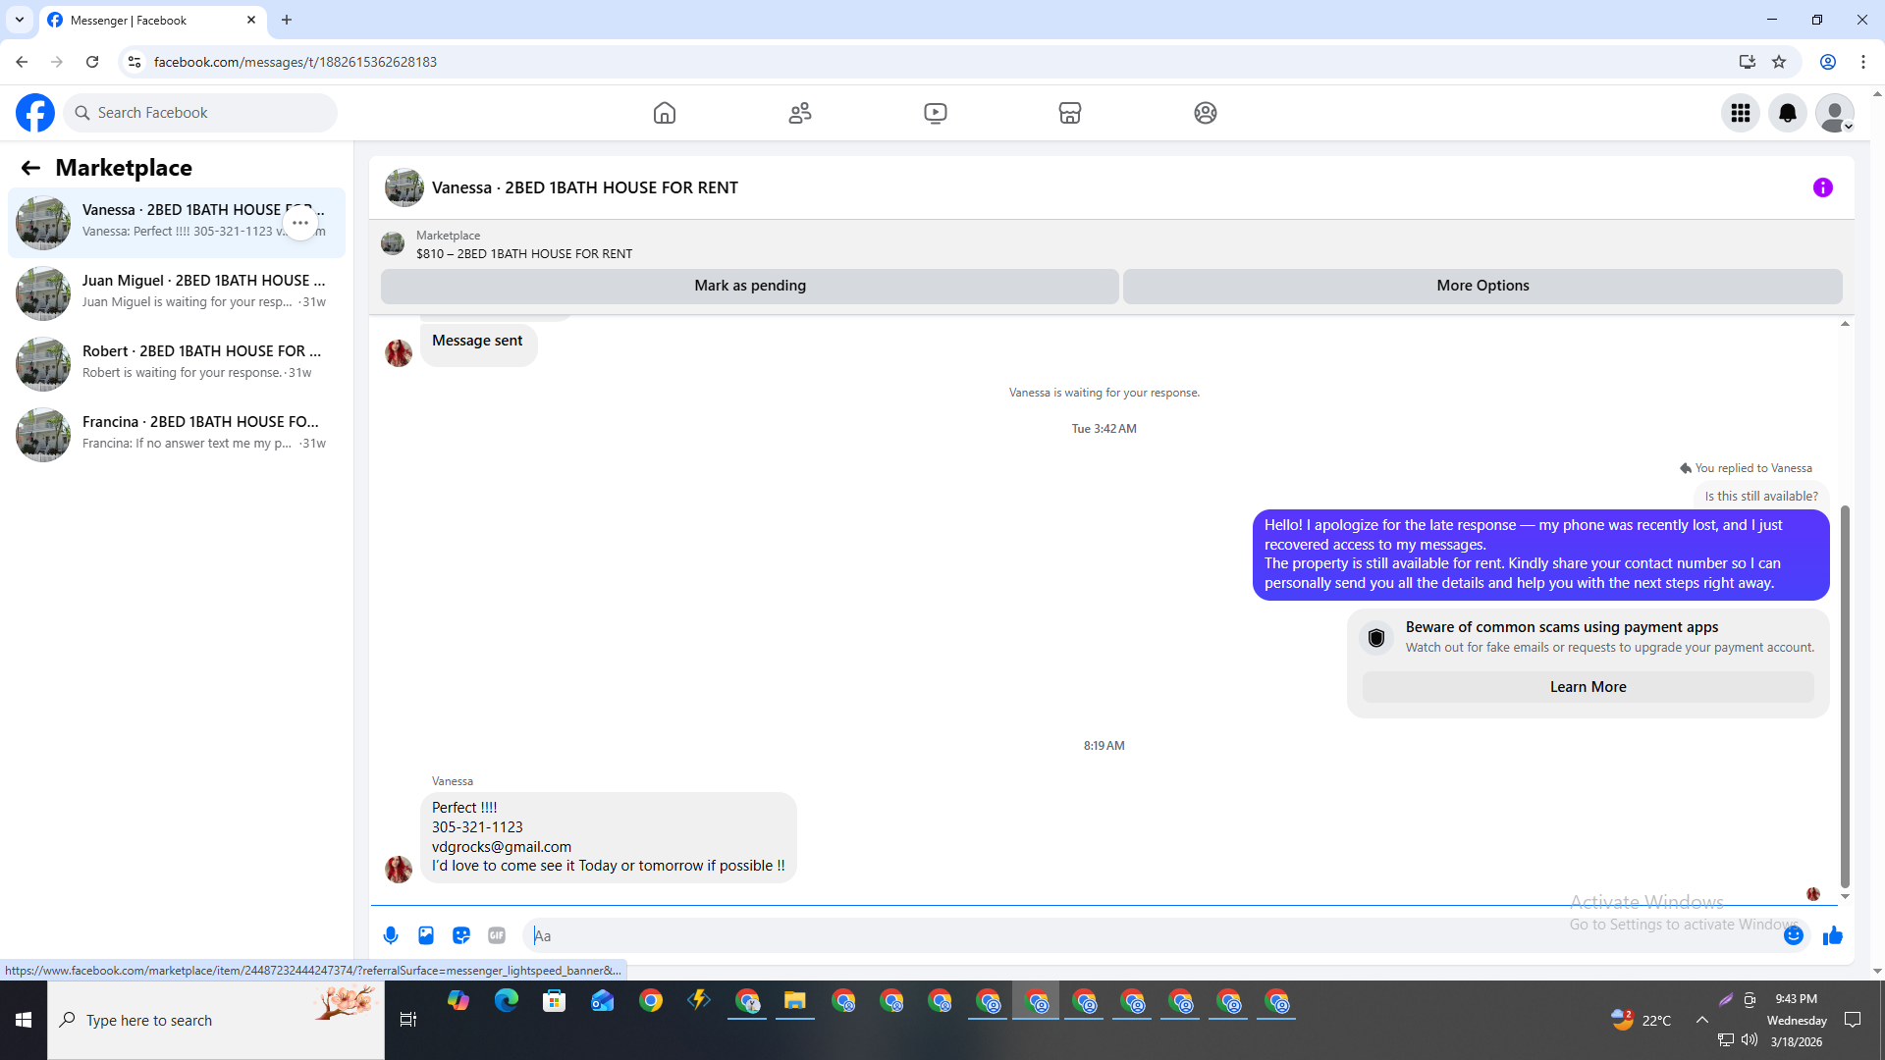Expand More Options for listing
Image resolution: width=1885 pixels, height=1060 pixels.
point(1481,286)
